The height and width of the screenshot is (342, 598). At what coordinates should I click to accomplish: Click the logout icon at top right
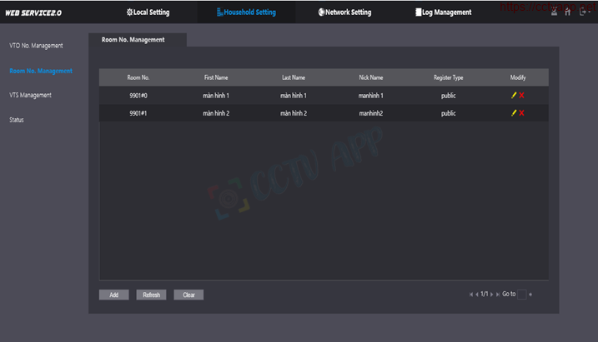pyautogui.click(x=582, y=12)
